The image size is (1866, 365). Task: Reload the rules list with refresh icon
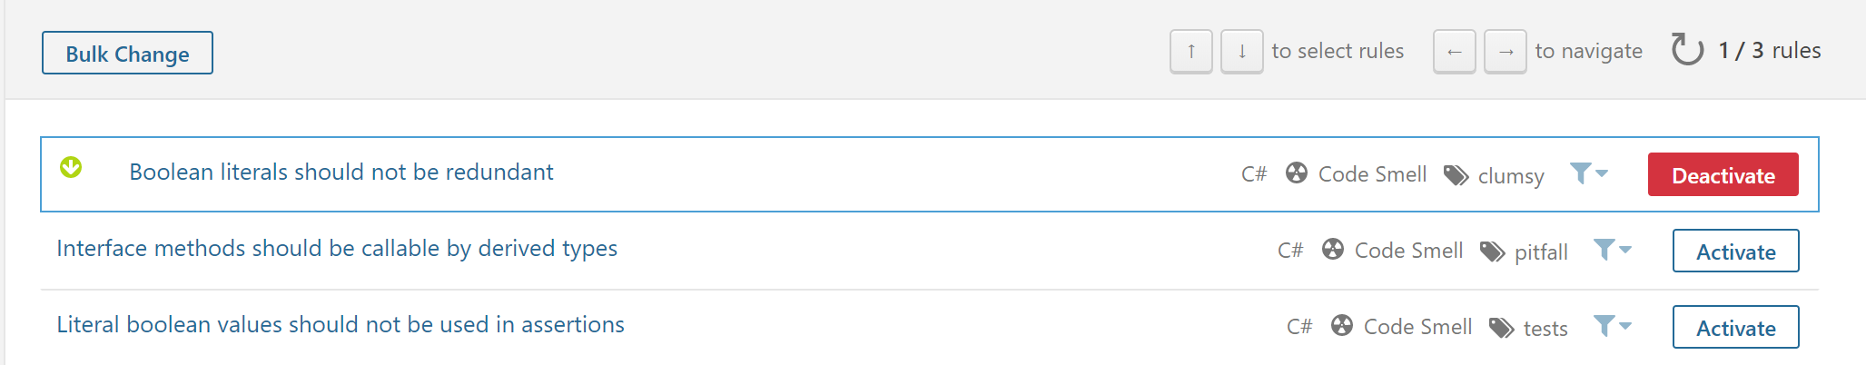click(x=1687, y=50)
